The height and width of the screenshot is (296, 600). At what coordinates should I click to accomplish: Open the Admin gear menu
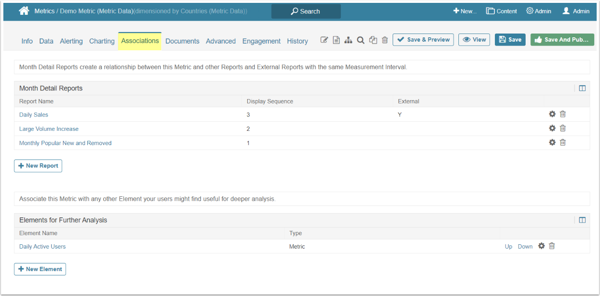pos(539,11)
